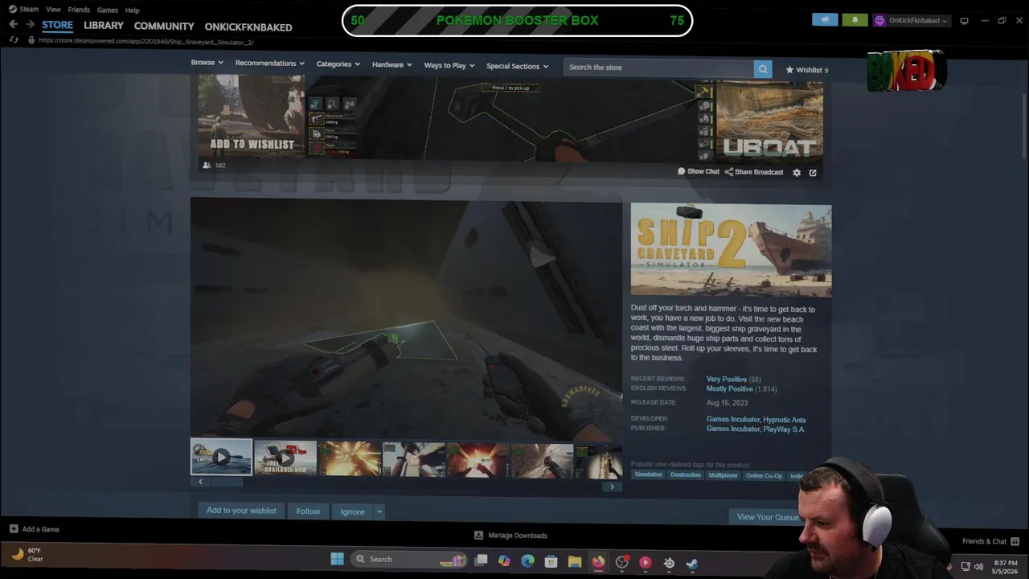Open the SteelSeries taskbar icon

click(x=669, y=563)
